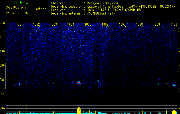This screenshot has height=114, width=180.
Task: Click the kHz axis unit label
Action: tap(3, 23)
